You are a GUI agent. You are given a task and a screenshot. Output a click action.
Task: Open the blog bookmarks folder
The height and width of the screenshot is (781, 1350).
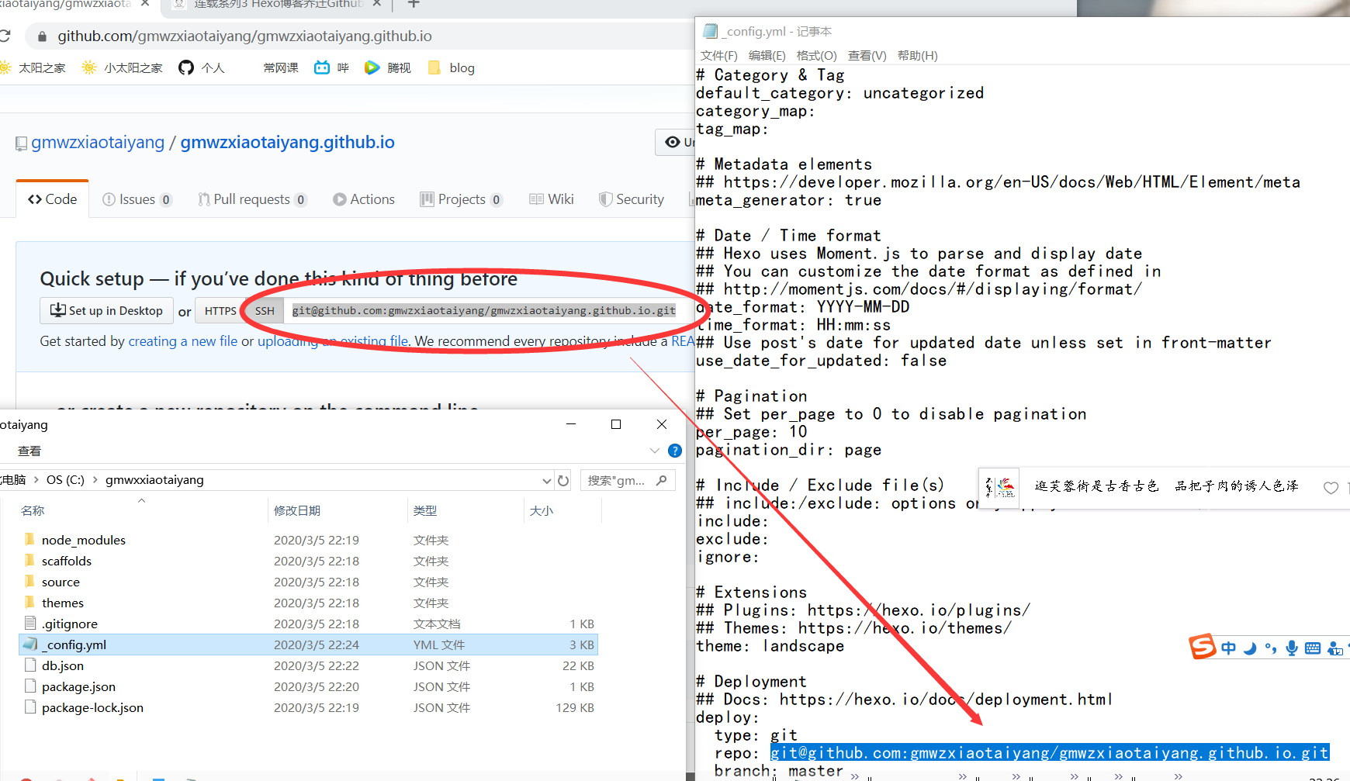(452, 68)
